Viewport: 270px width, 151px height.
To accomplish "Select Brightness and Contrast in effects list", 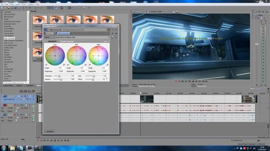I will pyautogui.click(x=12, y=21).
